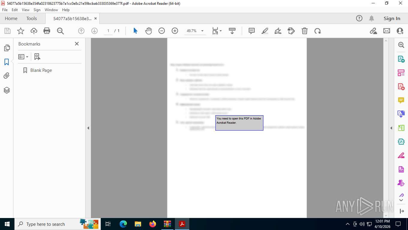Send file by email envelope icon
The width and height of the screenshot is (408, 230).
point(387,31)
